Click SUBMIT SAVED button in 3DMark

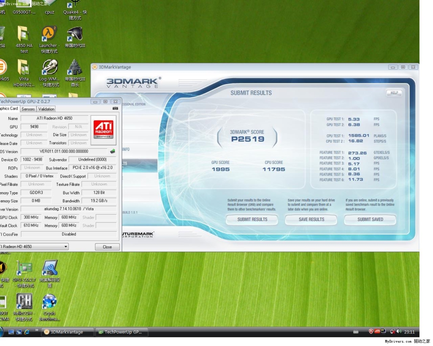370,219
